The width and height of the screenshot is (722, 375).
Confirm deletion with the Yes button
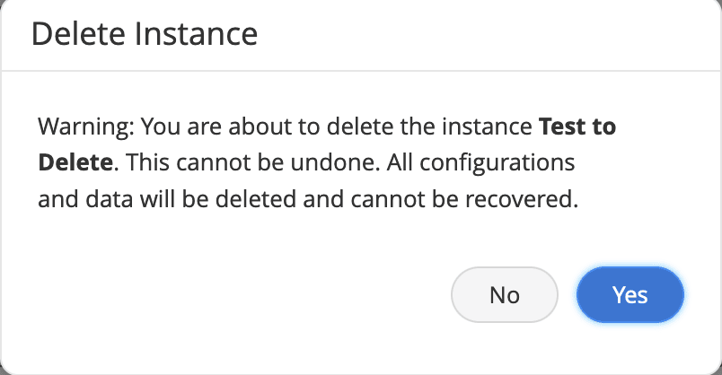coord(630,294)
